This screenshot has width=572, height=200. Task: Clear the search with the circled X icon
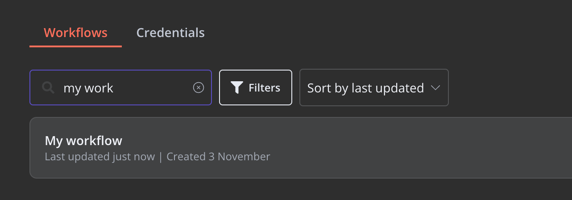coord(198,87)
